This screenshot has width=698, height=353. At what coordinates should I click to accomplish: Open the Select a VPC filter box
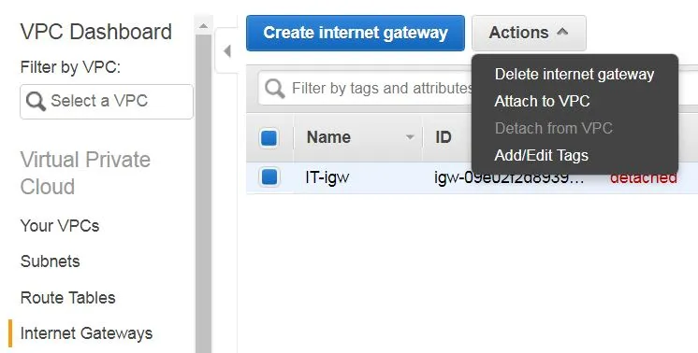click(x=107, y=101)
